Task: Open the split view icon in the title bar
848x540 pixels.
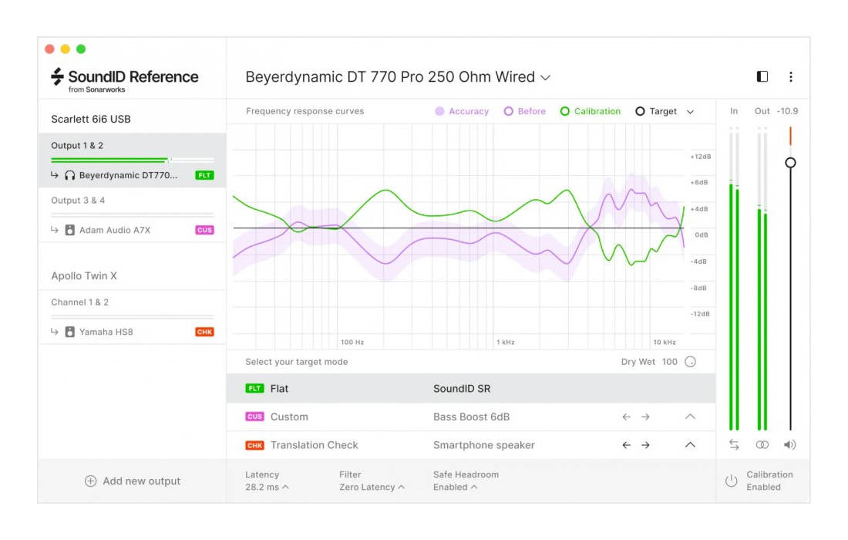Action: click(762, 76)
